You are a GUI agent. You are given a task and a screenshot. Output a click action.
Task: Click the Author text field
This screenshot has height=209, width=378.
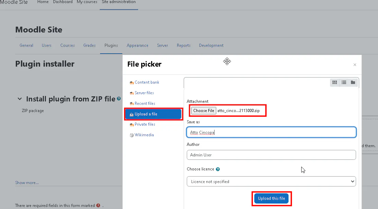[271, 155]
